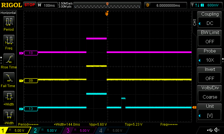Pick the +Width measurement icon
This screenshot has height=134, width=224.
pyautogui.click(x=9, y=97)
